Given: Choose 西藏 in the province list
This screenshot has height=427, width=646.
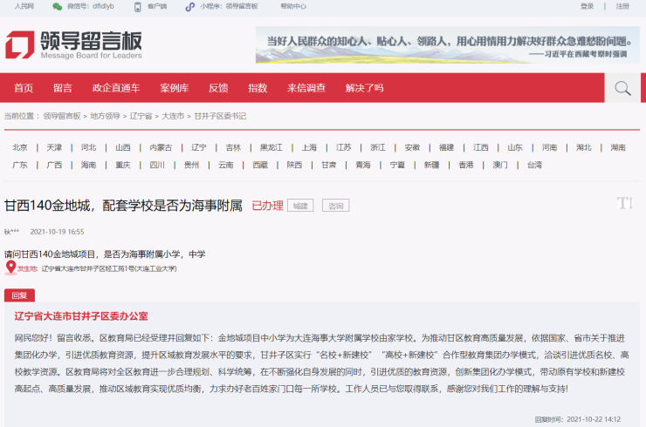Looking at the screenshot, I should tap(260, 165).
